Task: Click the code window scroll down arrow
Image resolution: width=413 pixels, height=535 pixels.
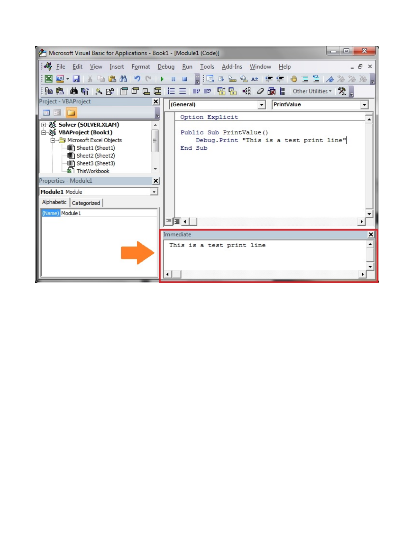Action: (369, 214)
